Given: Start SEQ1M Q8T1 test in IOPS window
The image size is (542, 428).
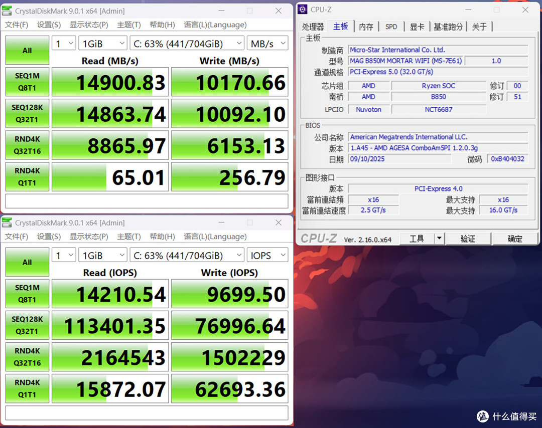Looking at the screenshot, I should [x=27, y=294].
